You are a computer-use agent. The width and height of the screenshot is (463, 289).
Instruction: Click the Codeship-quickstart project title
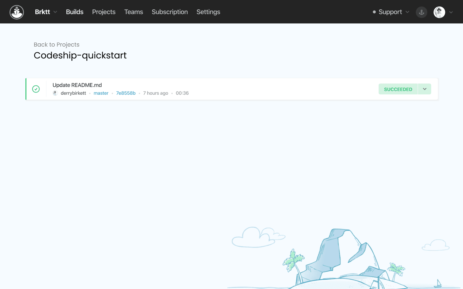[80, 55]
